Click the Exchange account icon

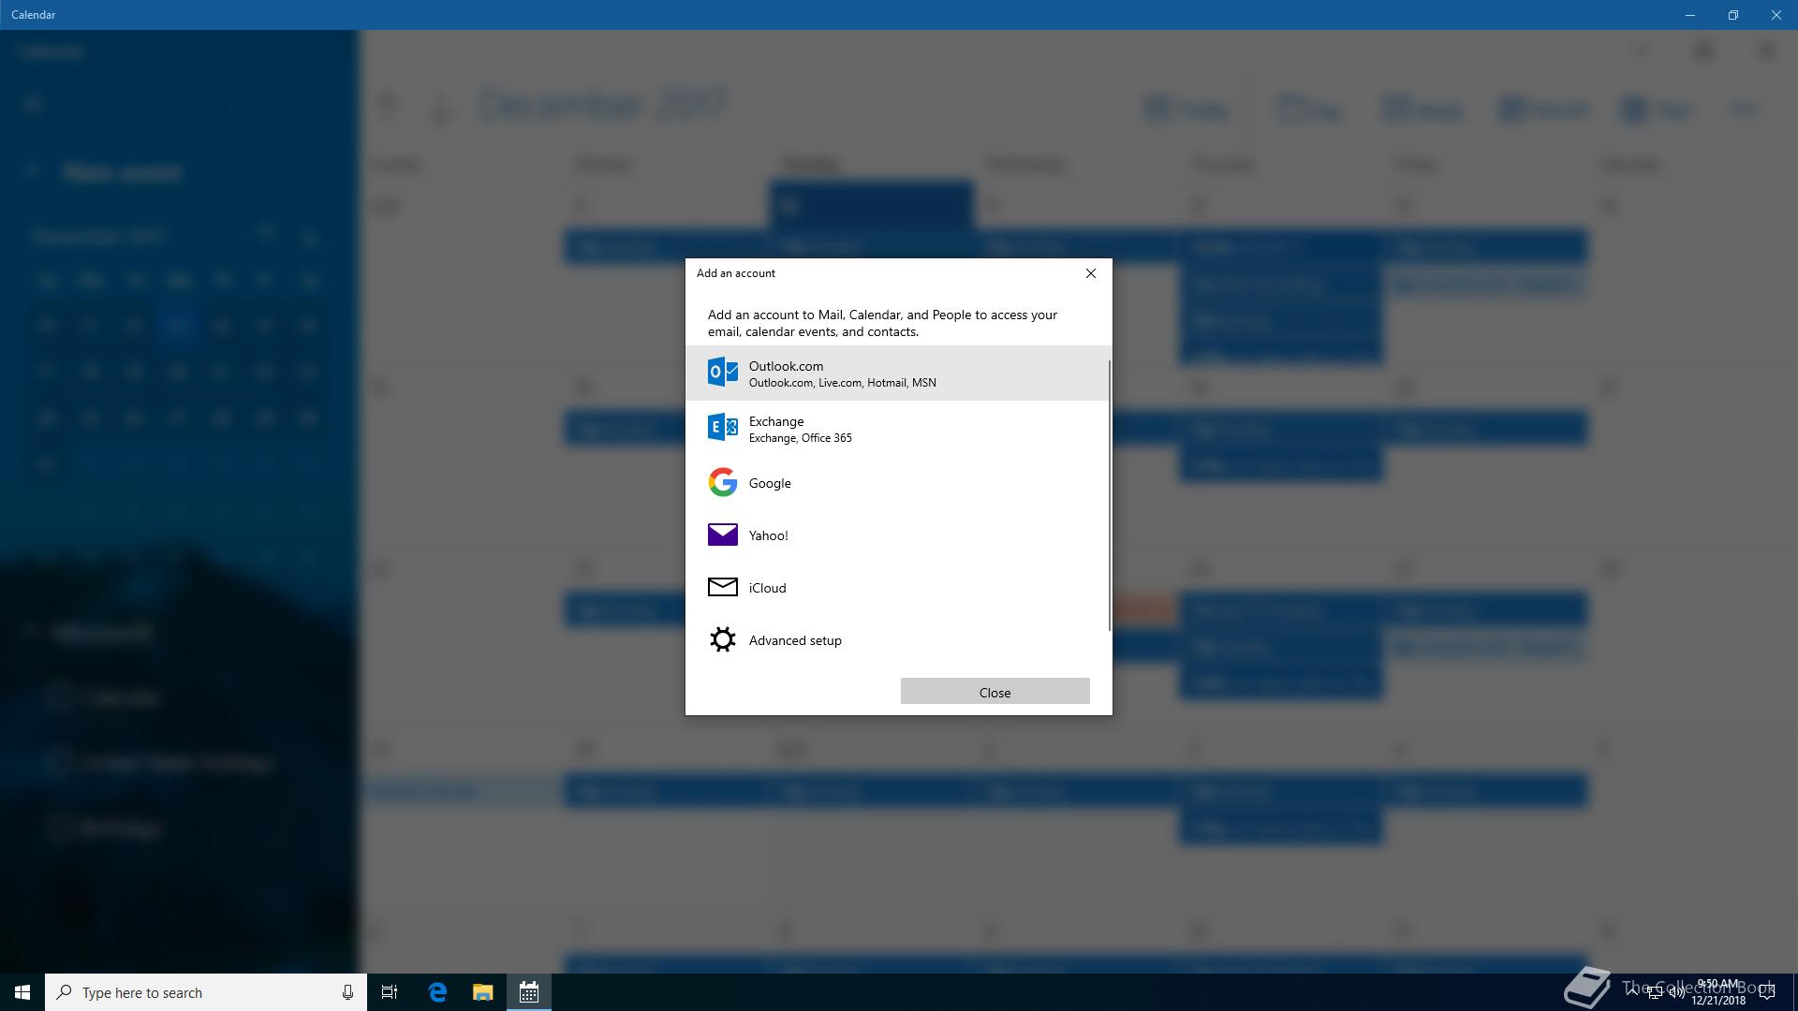722,428
